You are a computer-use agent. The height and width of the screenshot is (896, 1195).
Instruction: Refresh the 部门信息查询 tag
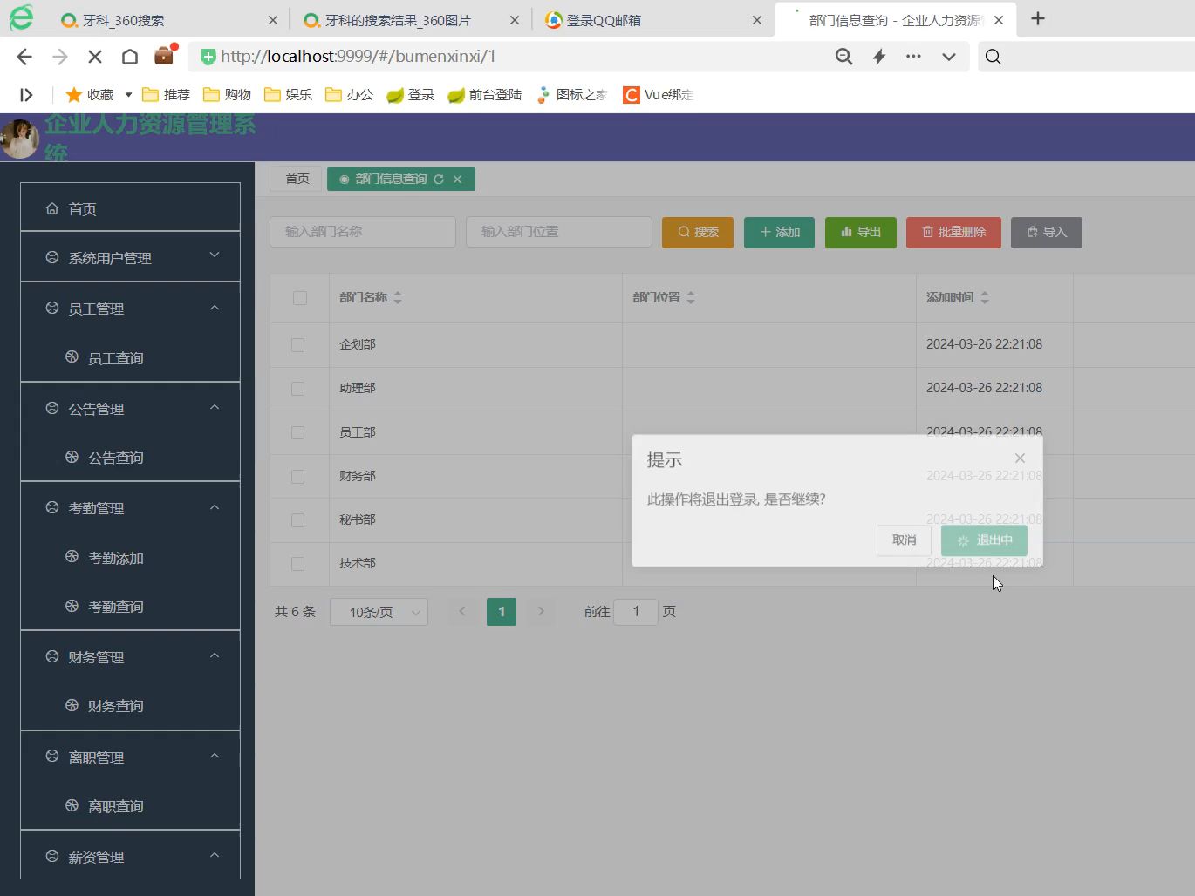pos(439,179)
